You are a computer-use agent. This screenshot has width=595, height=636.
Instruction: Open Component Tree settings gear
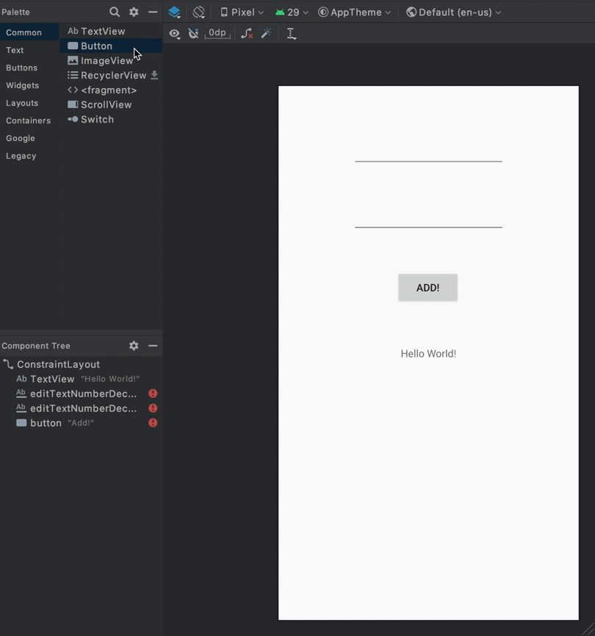click(x=134, y=346)
